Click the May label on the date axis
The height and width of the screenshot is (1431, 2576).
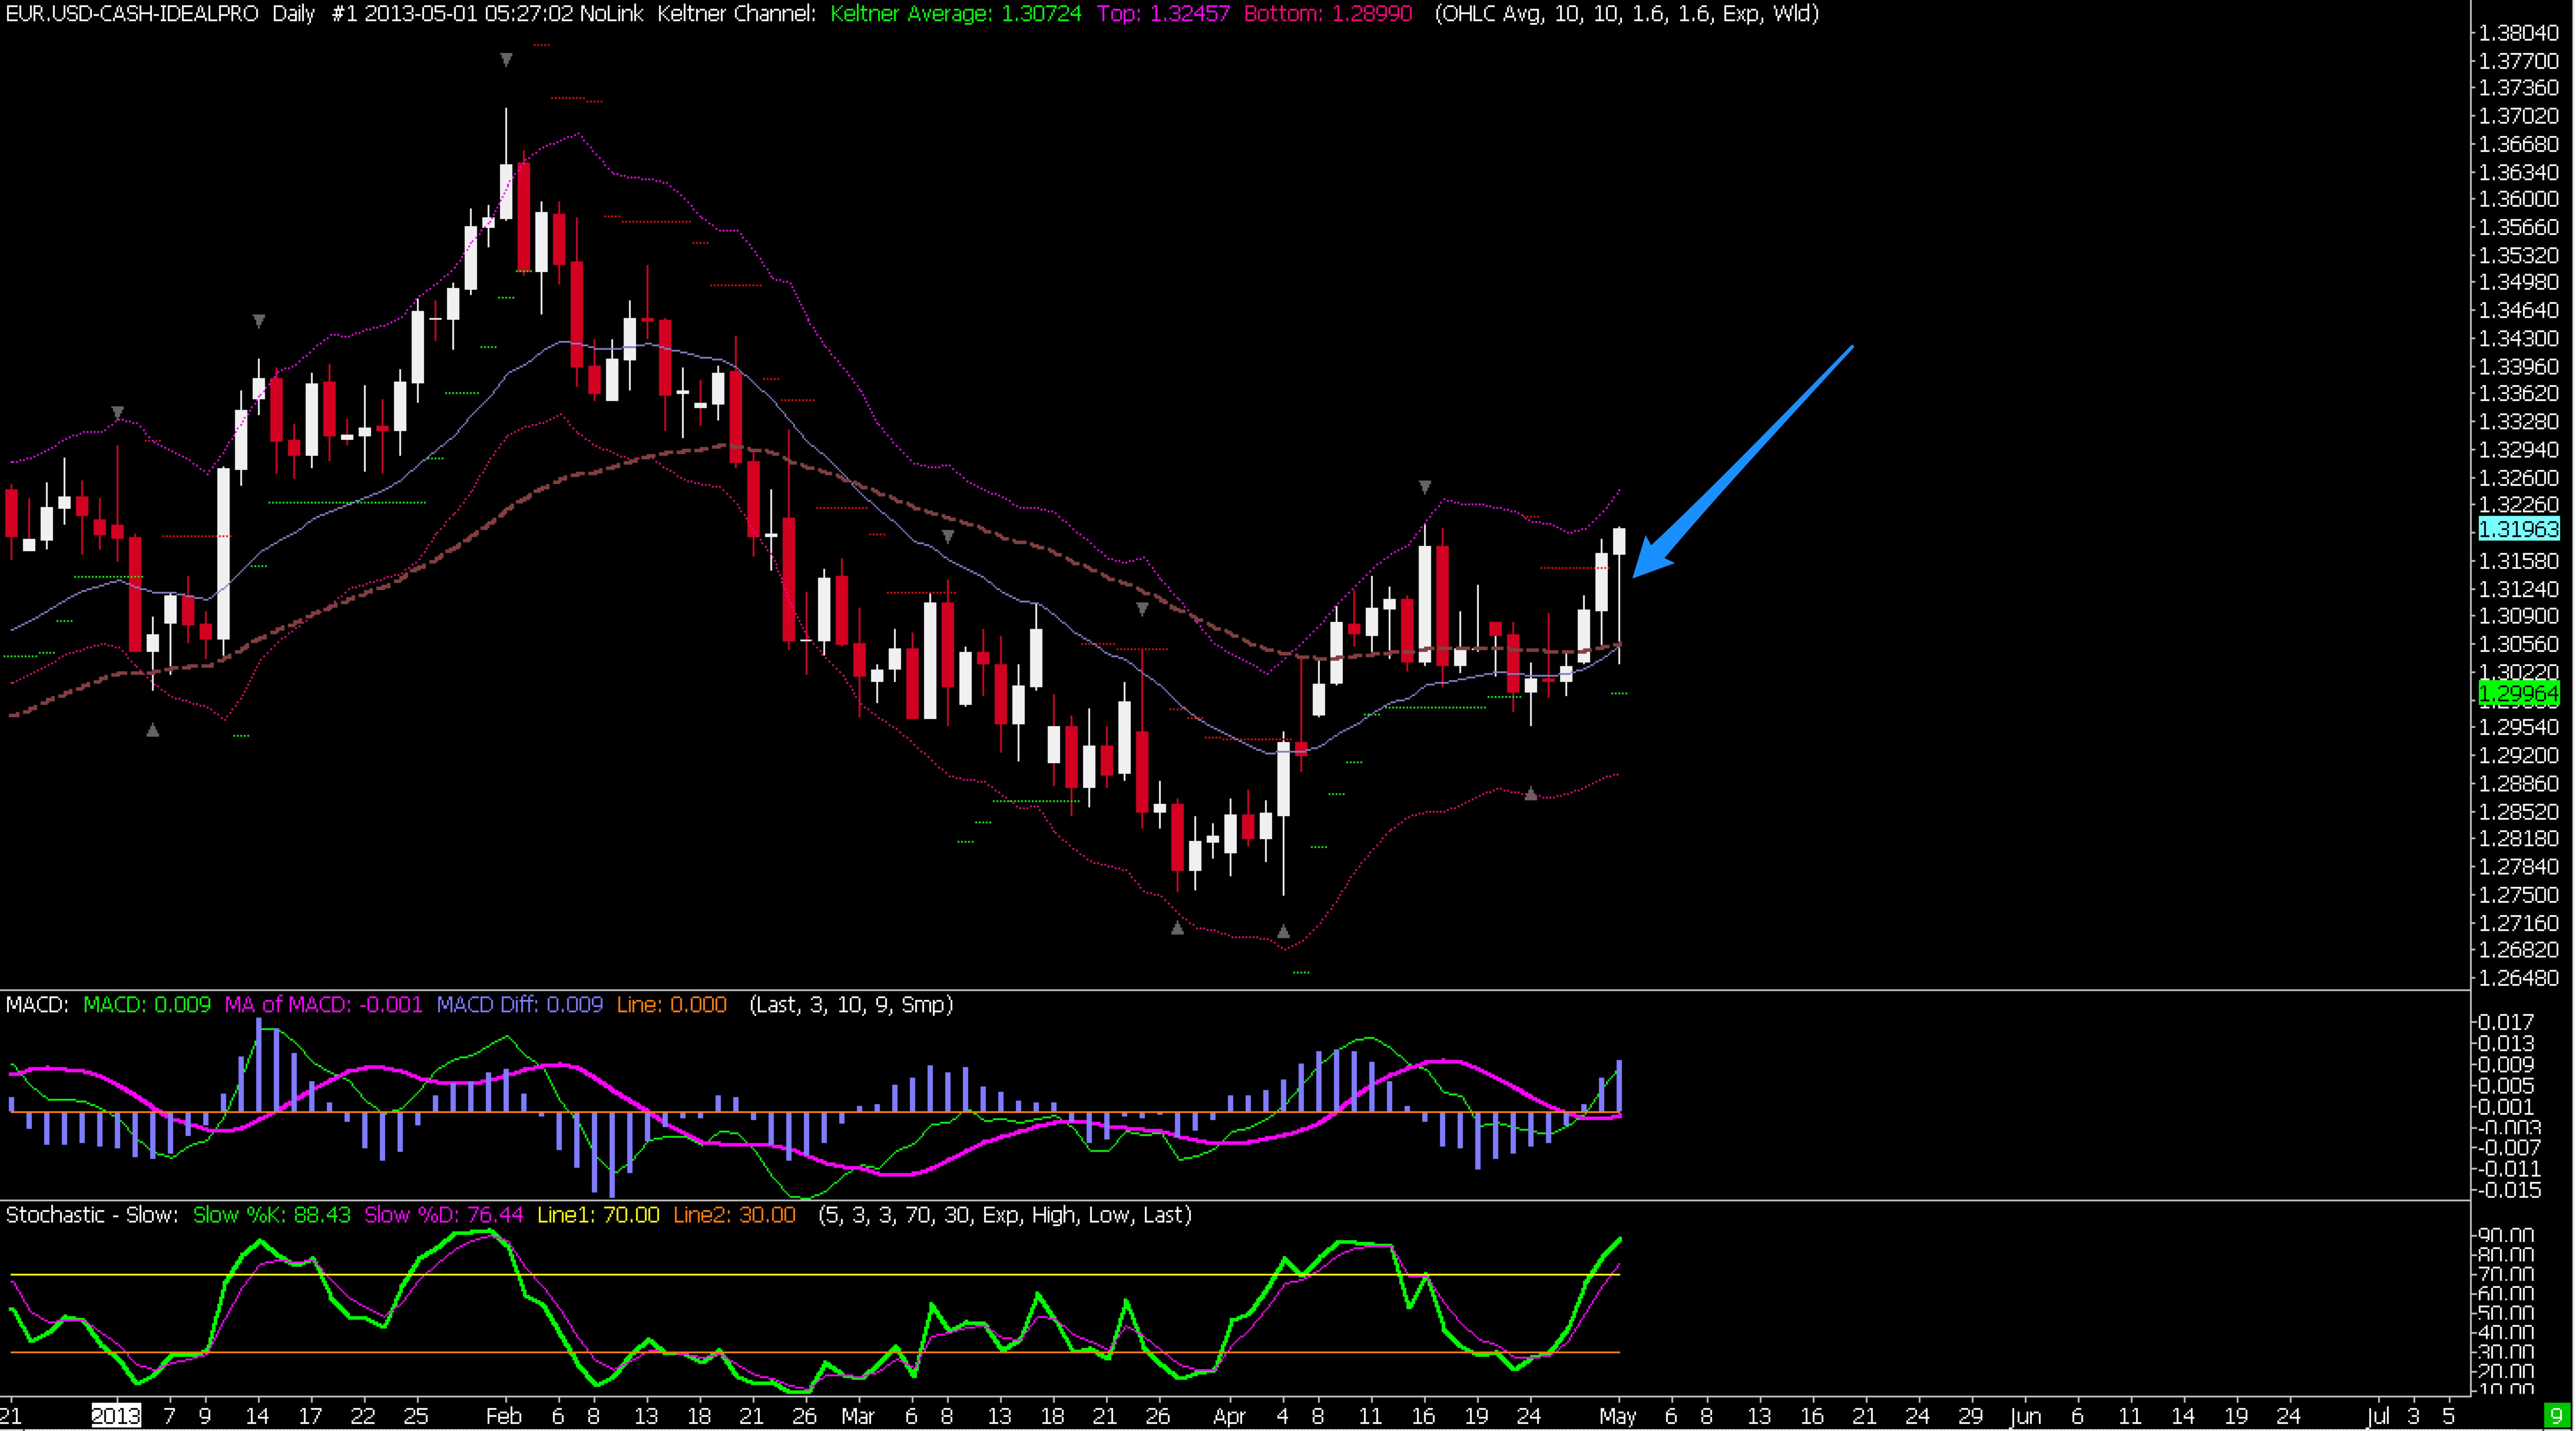coord(1617,1416)
